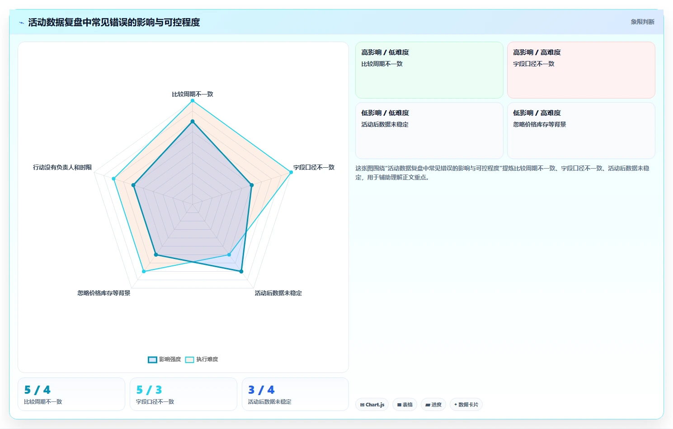Click the top 执行难度 data point on radar
673x429 pixels.
[x=193, y=100]
